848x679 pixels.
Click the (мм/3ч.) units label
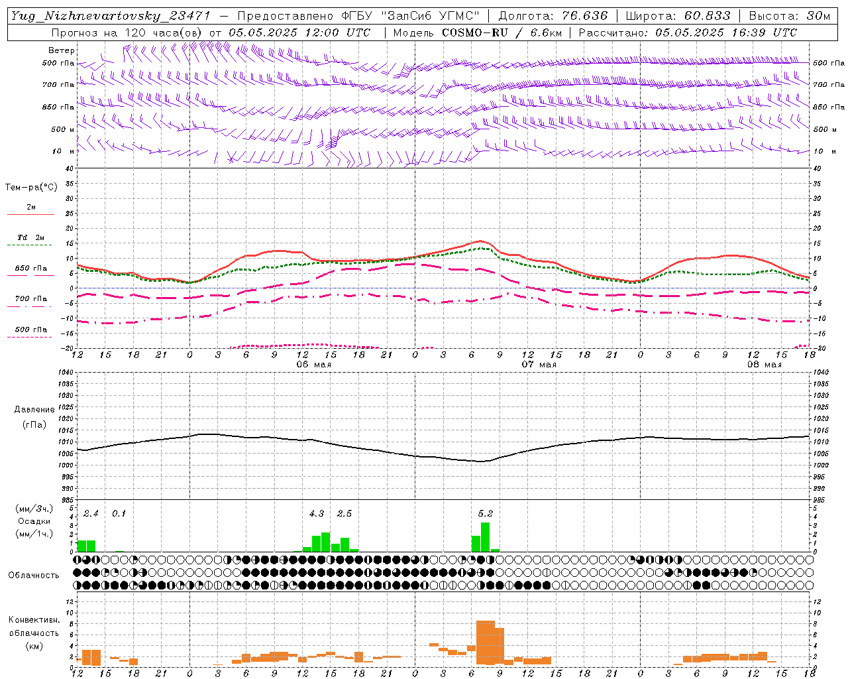click(34, 509)
